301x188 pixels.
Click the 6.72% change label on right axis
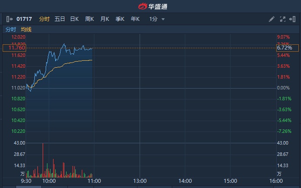point(284,48)
